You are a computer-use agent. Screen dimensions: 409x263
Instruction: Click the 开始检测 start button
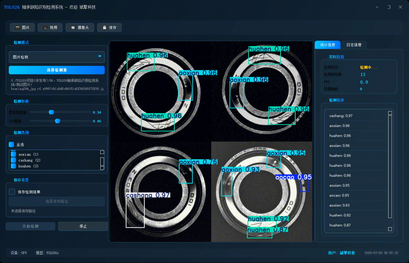point(31,226)
